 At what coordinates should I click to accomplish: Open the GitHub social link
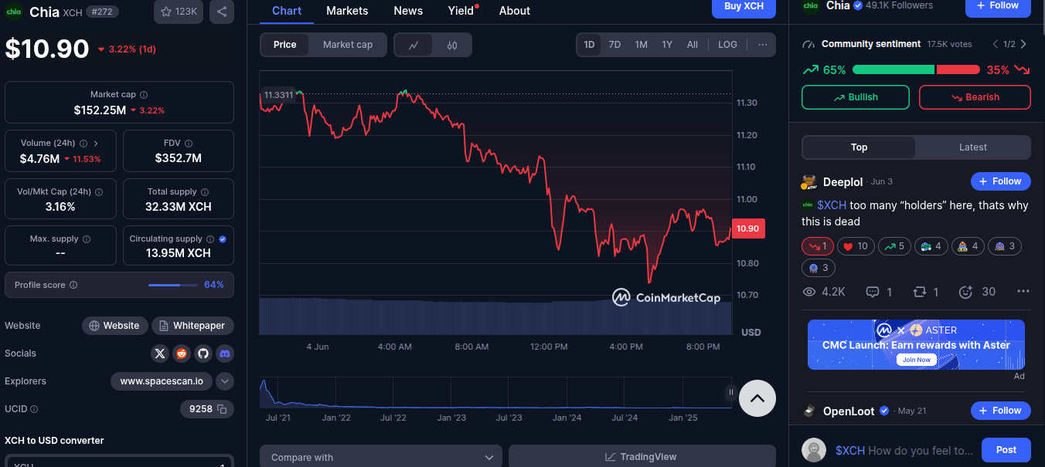(203, 354)
